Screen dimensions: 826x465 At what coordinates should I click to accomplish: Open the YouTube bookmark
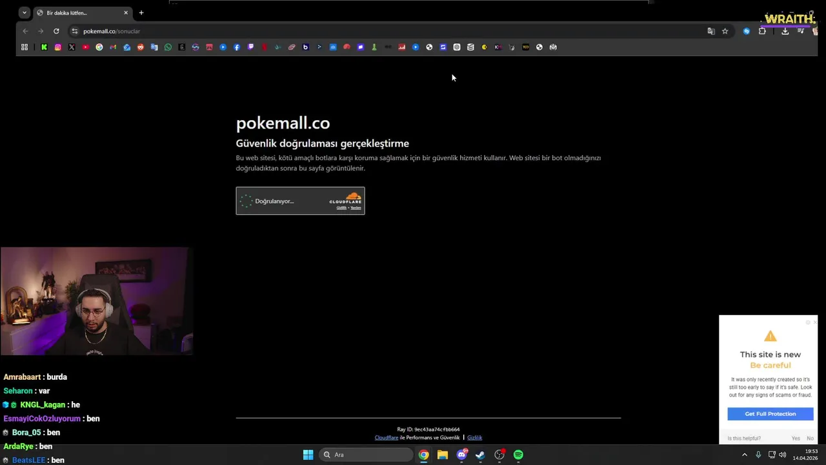[x=85, y=47]
